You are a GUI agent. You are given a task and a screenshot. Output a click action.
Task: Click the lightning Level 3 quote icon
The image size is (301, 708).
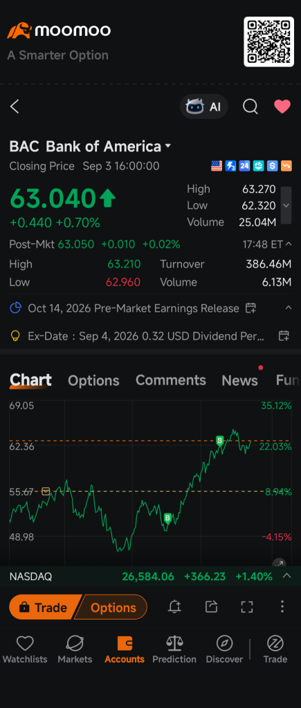point(230,166)
